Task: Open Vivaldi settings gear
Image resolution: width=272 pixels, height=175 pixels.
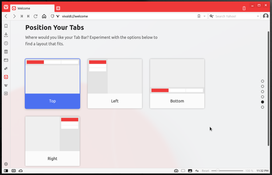Action: [6, 164]
